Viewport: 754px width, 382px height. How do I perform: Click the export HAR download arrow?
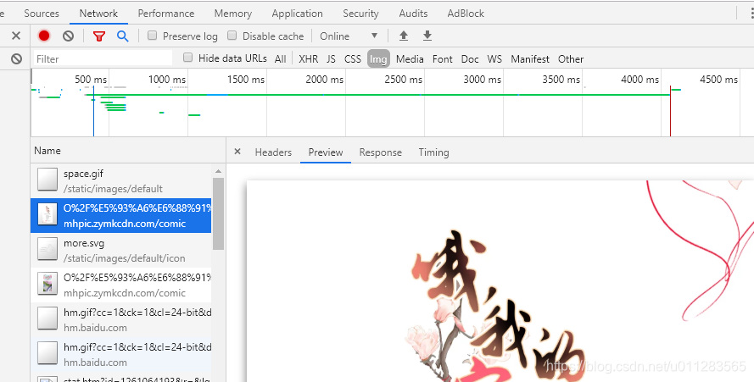[x=427, y=36]
